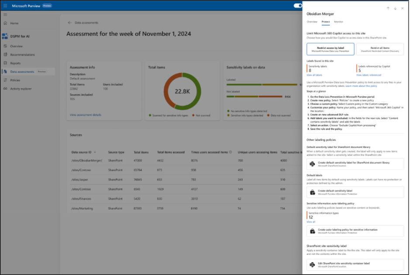The height and width of the screenshot is (275, 410).
Task: Switch to the Overview tab in panel
Action: [x=312, y=21]
